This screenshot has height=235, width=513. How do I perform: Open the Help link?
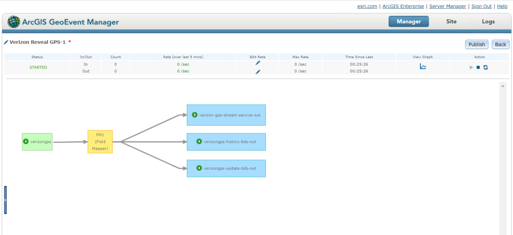coord(502,6)
